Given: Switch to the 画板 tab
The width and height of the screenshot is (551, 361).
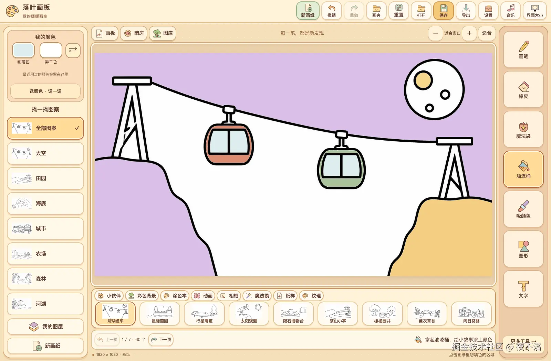Looking at the screenshot, I should coord(105,33).
